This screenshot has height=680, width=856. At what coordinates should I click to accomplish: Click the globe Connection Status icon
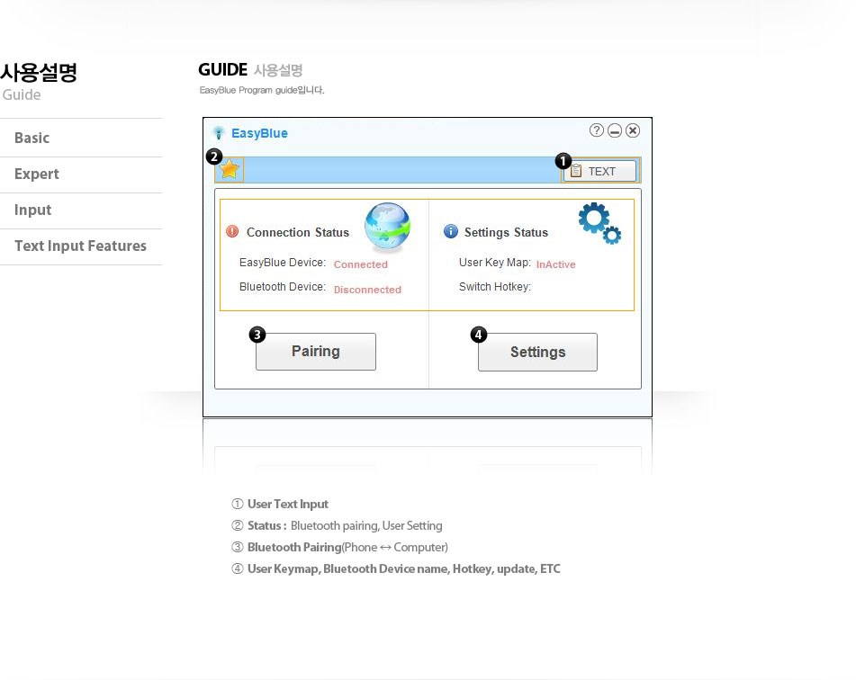point(387,228)
